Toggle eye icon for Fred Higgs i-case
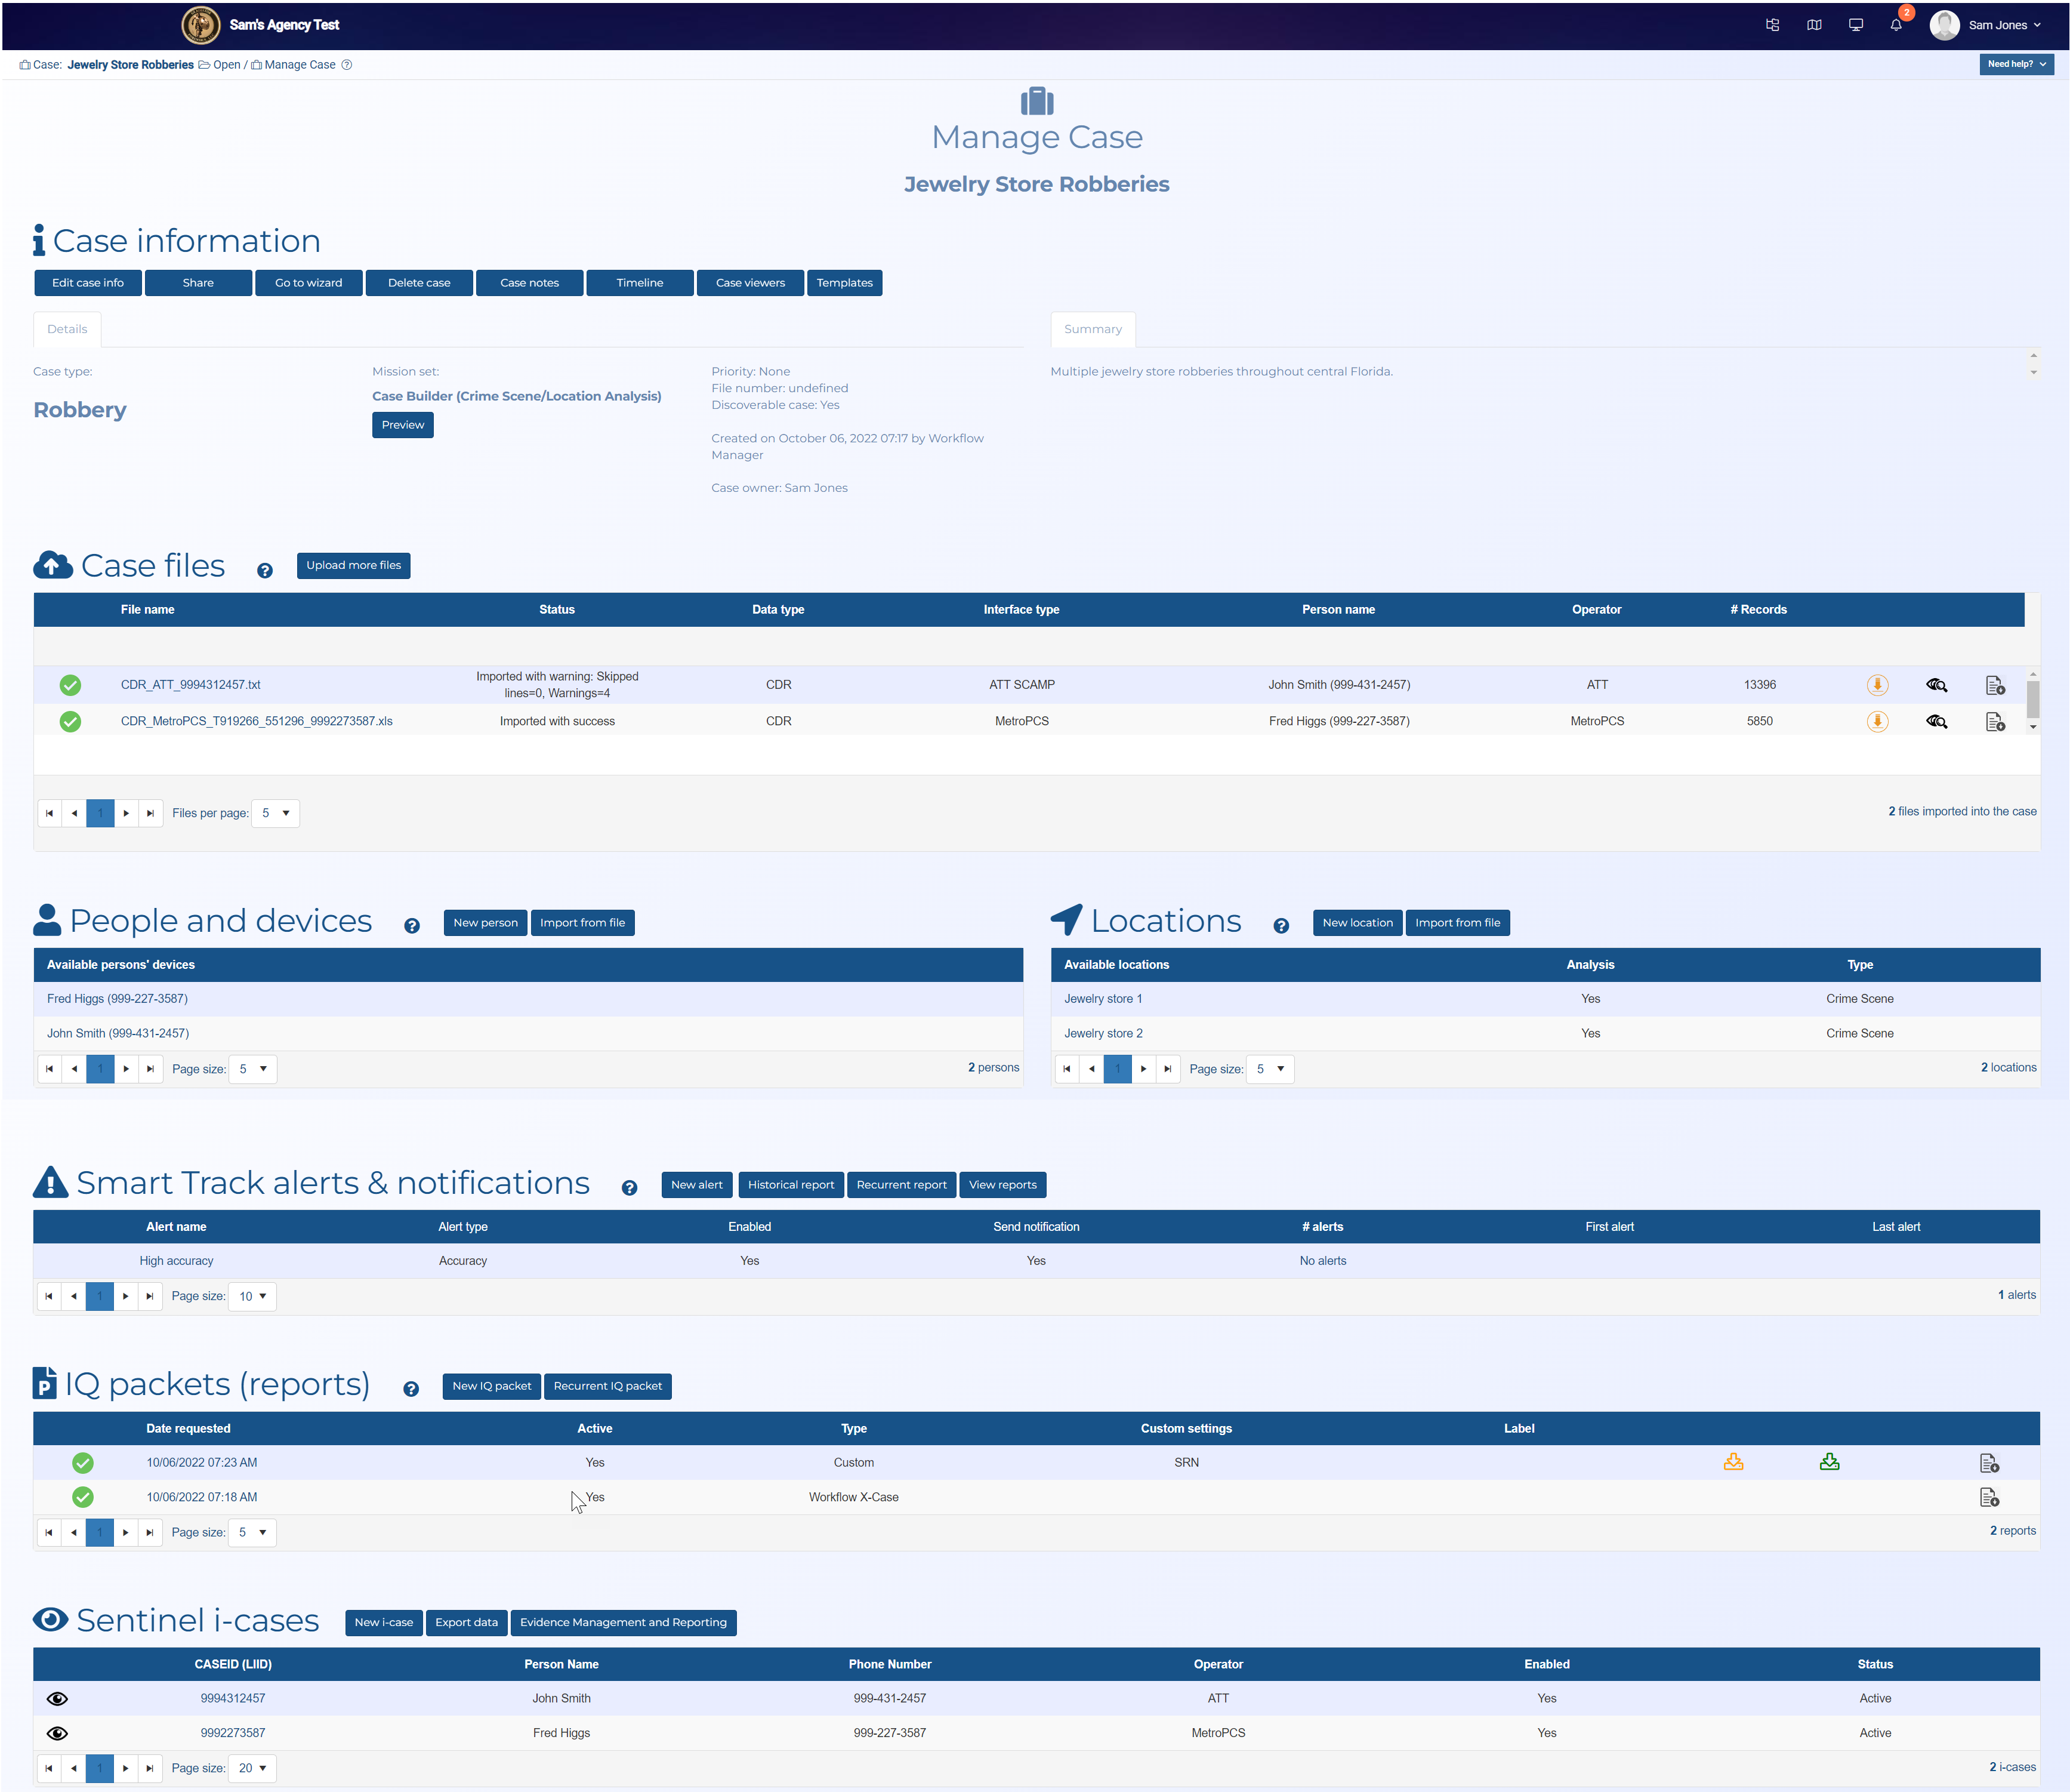The width and height of the screenshot is (2070, 1792). click(x=57, y=1733)
